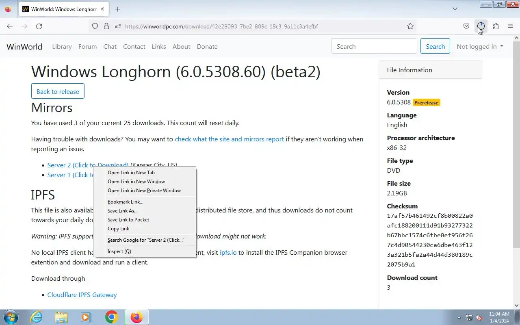Choose Open Link in New Tab

[x=144, y=173]
